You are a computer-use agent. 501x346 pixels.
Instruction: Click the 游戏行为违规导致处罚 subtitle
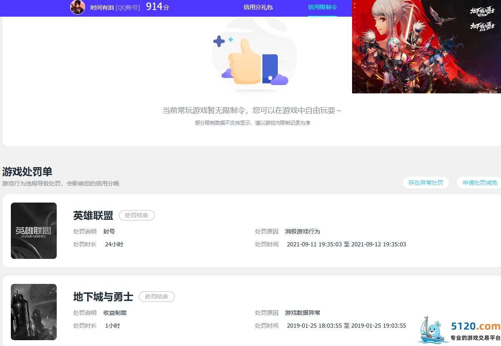coord(60,183)
